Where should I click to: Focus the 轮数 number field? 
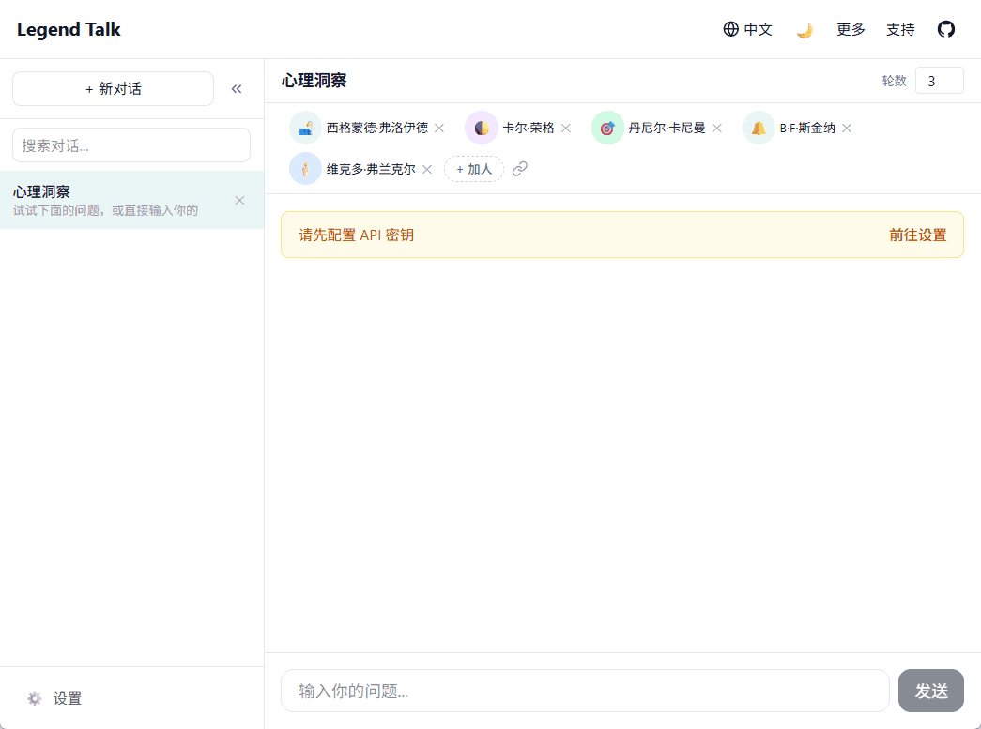click(x=939, y=81)
